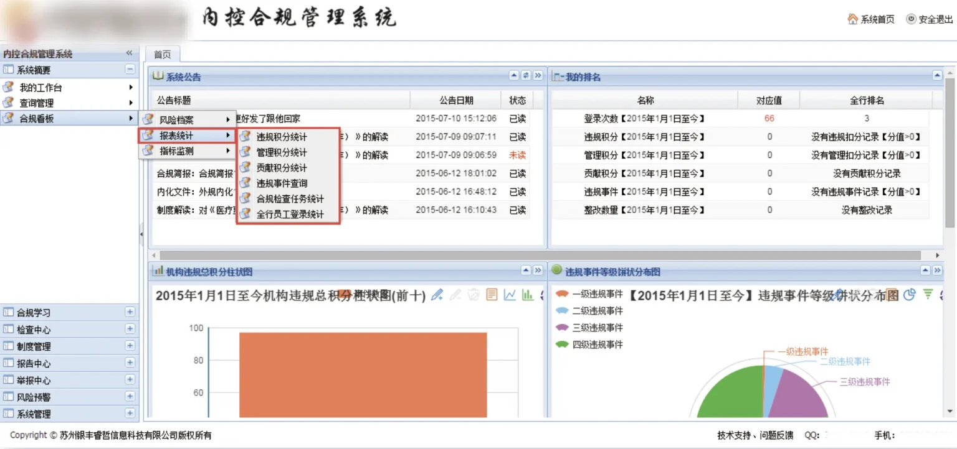The width and height of the screenshot is (957, 449).
Task: Open 全行员工登录统计 menu entry
Action: (x=290, y=215)
